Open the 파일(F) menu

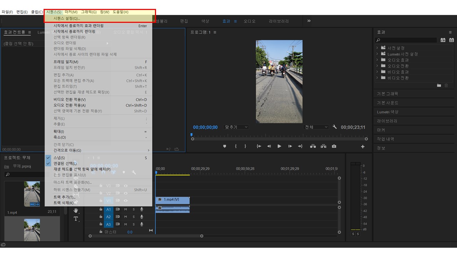click(7, 12)
